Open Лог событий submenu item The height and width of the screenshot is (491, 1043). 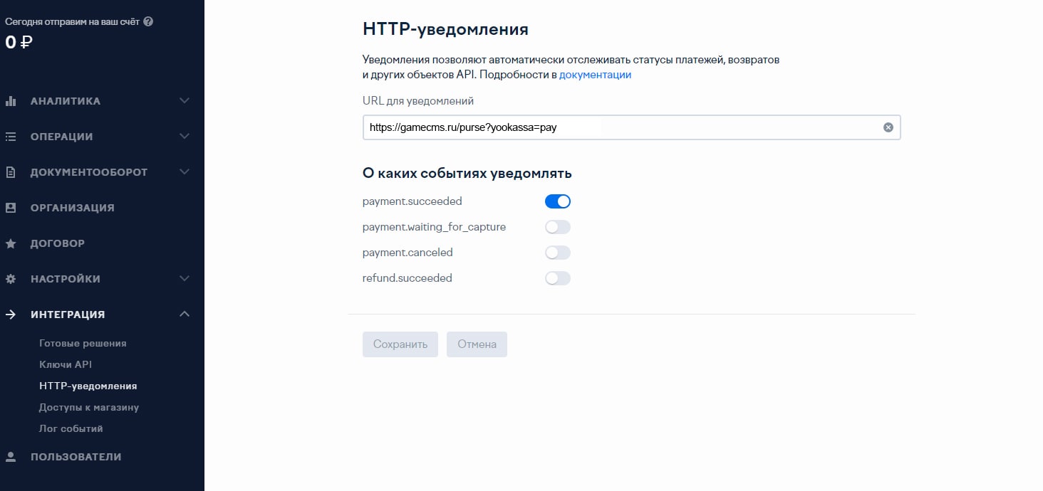(x=71, y=428)
